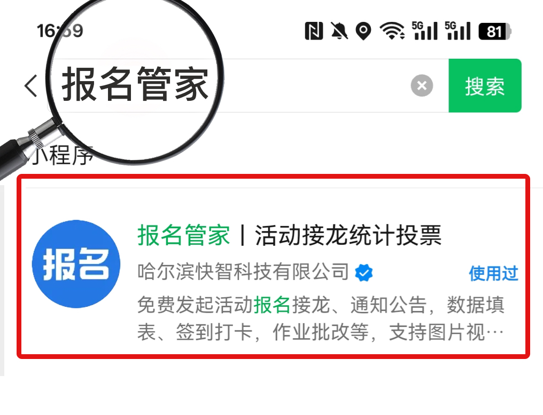The image size is (543, 415).
Task: Tap the 小程序 section header
Action: (x=63, y=155)
